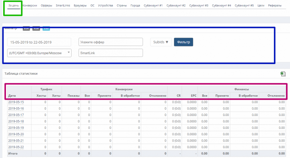Screen dimensions: 290x158
Task: Open the Субаккаунт #4 tab
Action: (221, 6)
